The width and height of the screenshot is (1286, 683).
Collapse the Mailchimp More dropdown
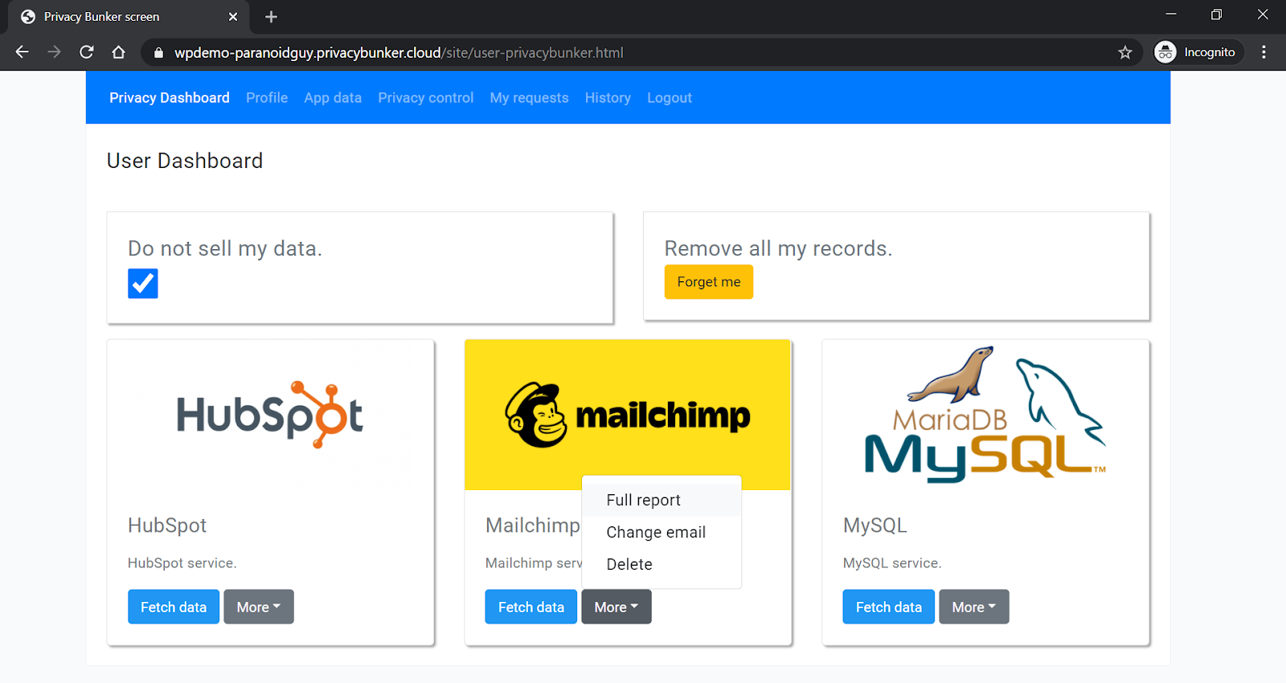(616, 607)
